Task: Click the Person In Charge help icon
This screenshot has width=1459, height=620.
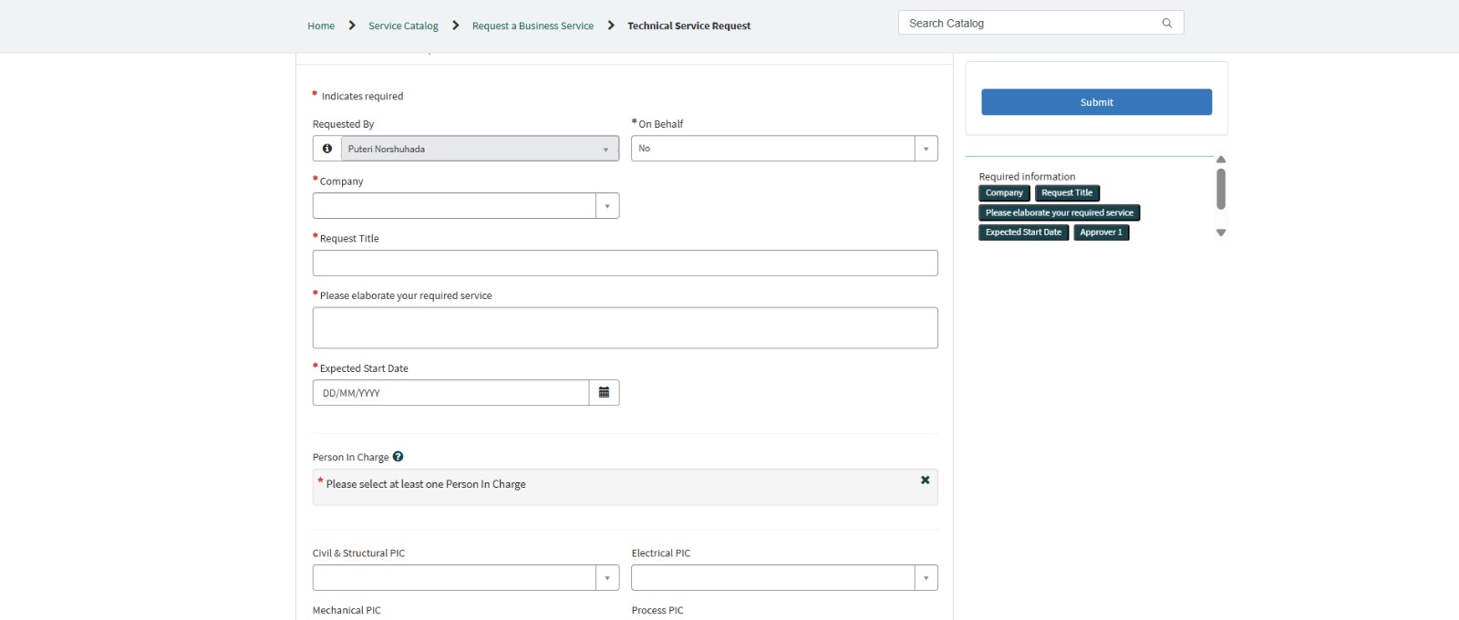Action: [398, 457]
